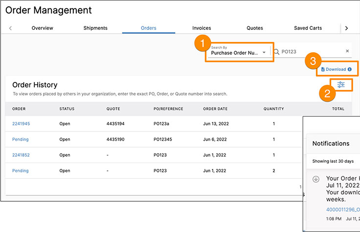The width and height of the screenshot is (360, 232).
Task: Click the notification download arrow icon
Action: [316, 179]
